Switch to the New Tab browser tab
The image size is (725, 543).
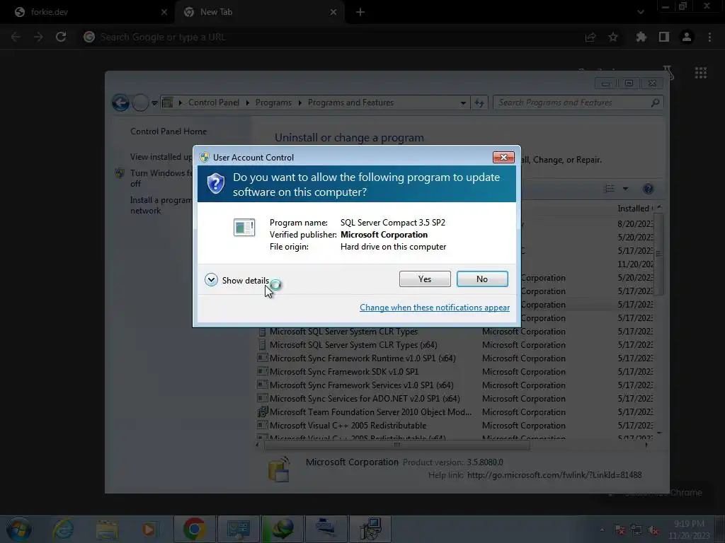259,12
